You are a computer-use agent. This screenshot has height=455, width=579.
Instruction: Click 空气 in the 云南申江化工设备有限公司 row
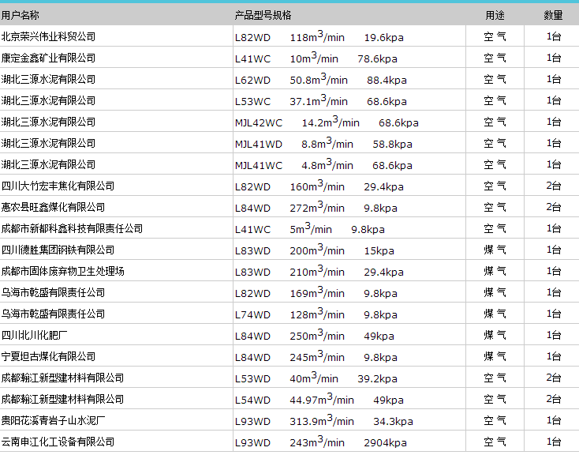coord(495,442)
